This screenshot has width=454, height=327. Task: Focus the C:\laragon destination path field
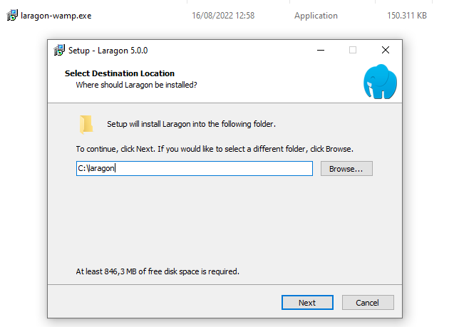pos(195,168)
